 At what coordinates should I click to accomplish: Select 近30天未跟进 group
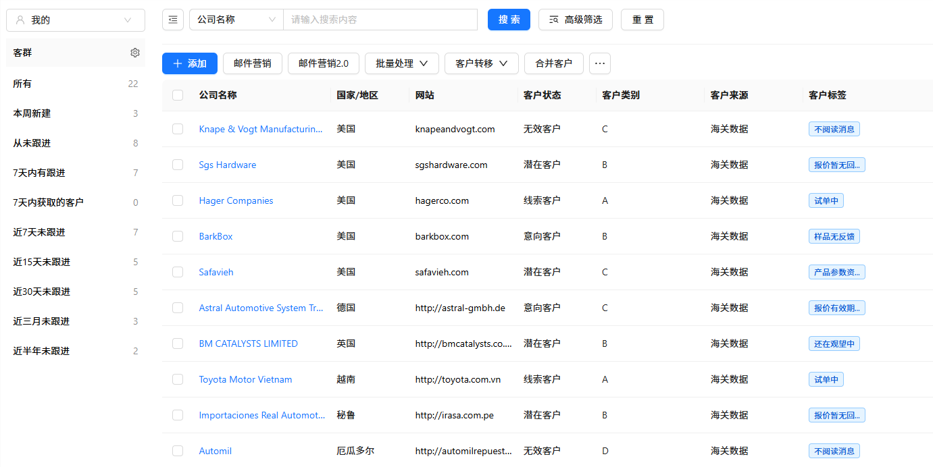(x=76, y=292)
